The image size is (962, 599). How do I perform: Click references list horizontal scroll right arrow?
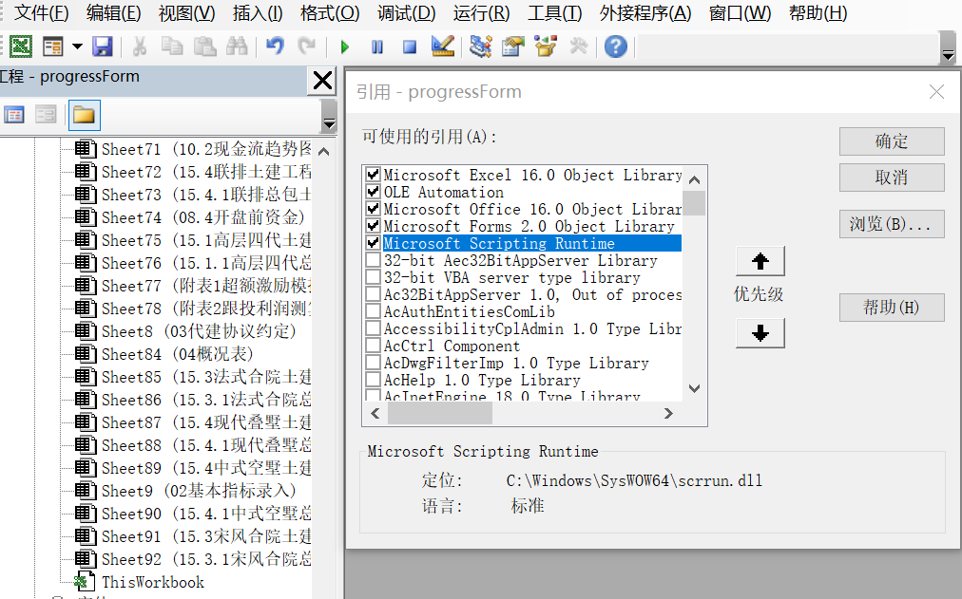(668, 414)
